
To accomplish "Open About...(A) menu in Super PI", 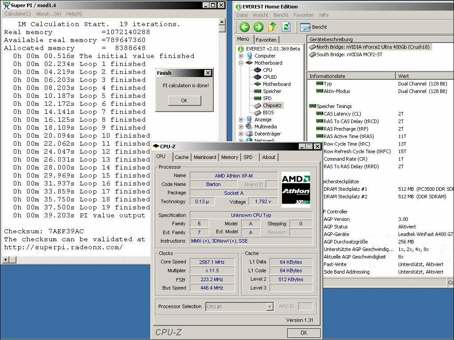I will (48, 14).
